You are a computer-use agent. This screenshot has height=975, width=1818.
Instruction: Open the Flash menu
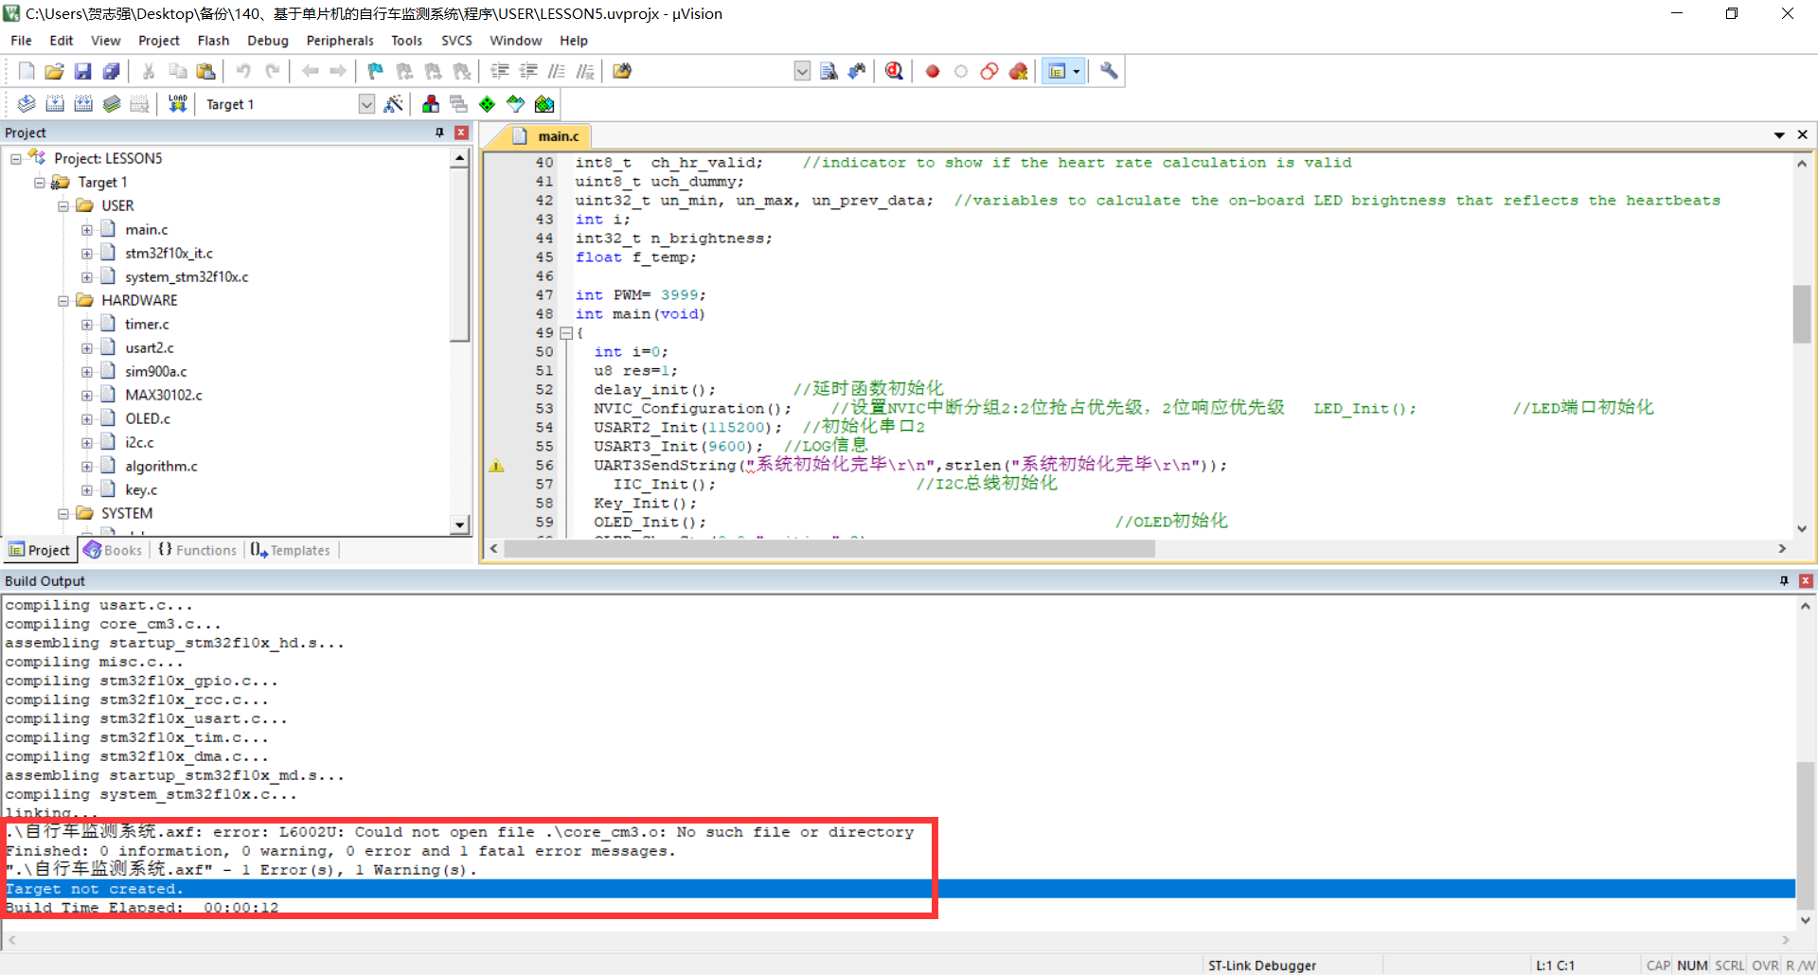[x=213, y=41]
